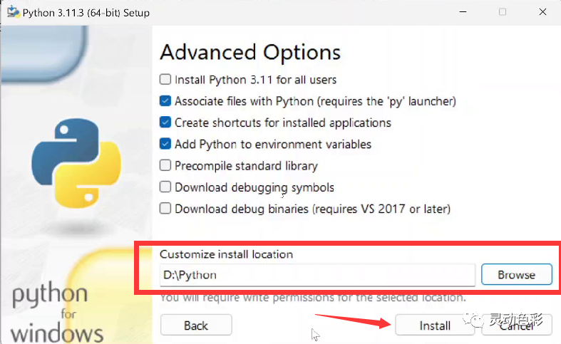The image size is (561, 344).
Task: Click the Customize install location label
Action: (226, 254)
